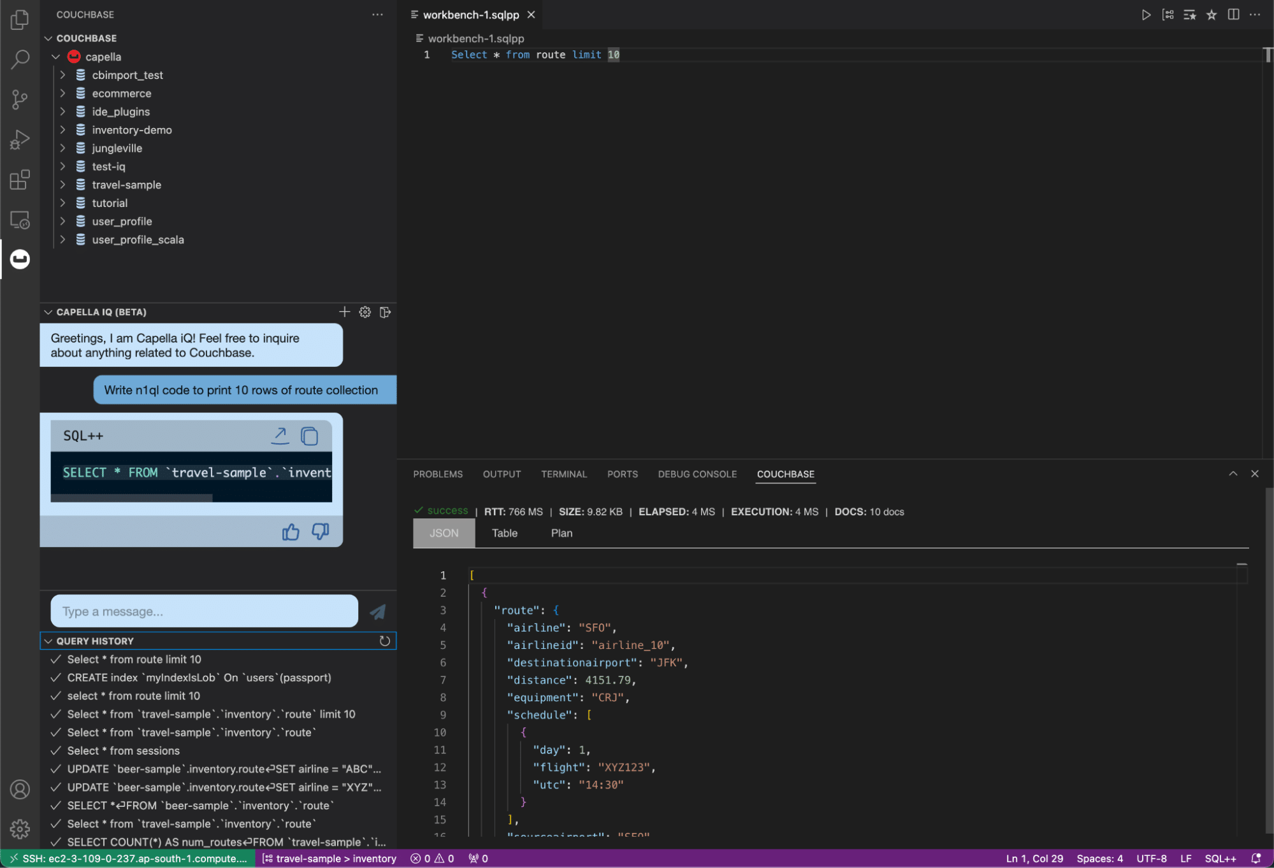
Task: Send the suggested query to the workbench
Action: coord(280,436)
